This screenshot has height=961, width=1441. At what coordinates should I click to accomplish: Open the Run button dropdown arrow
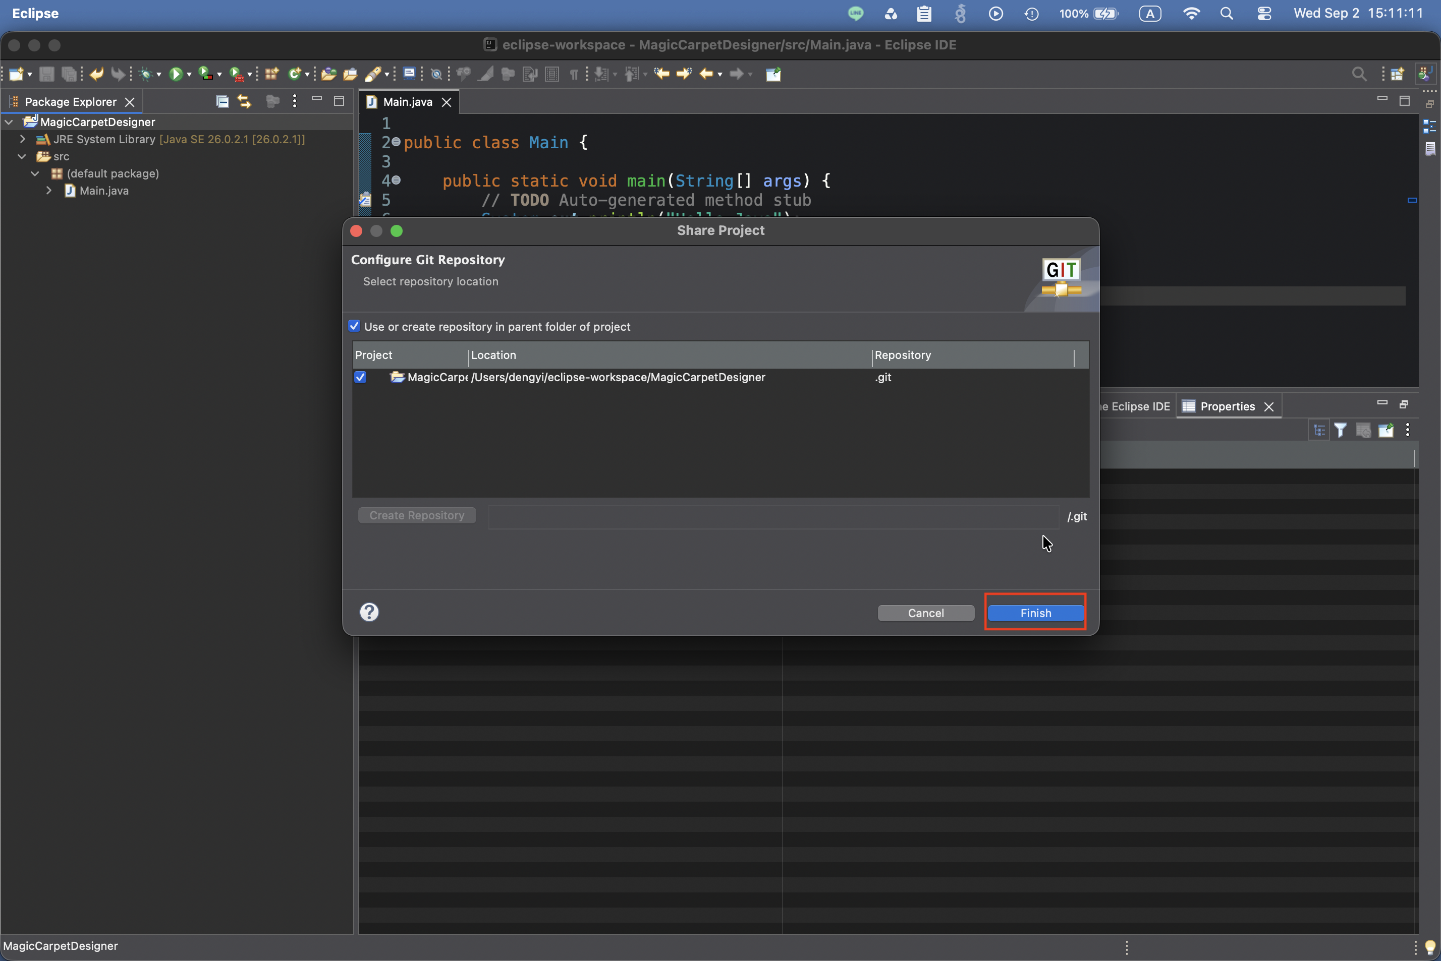[189, 75]
